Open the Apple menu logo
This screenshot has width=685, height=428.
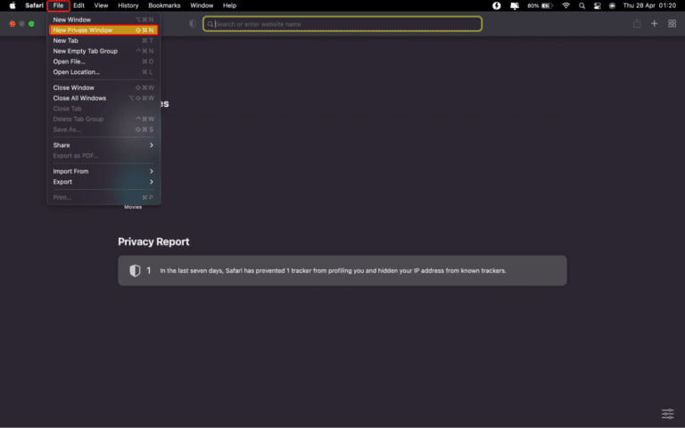pos(12,5)
